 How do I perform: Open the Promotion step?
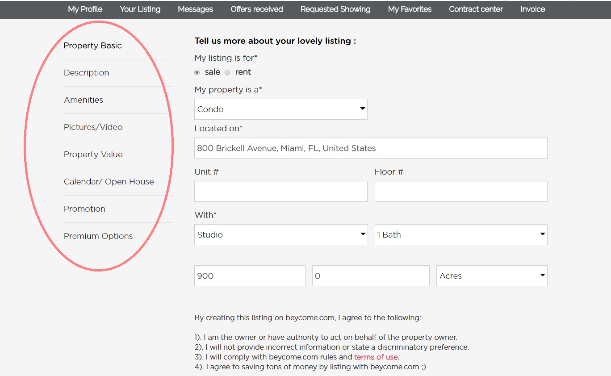[84, 209]
